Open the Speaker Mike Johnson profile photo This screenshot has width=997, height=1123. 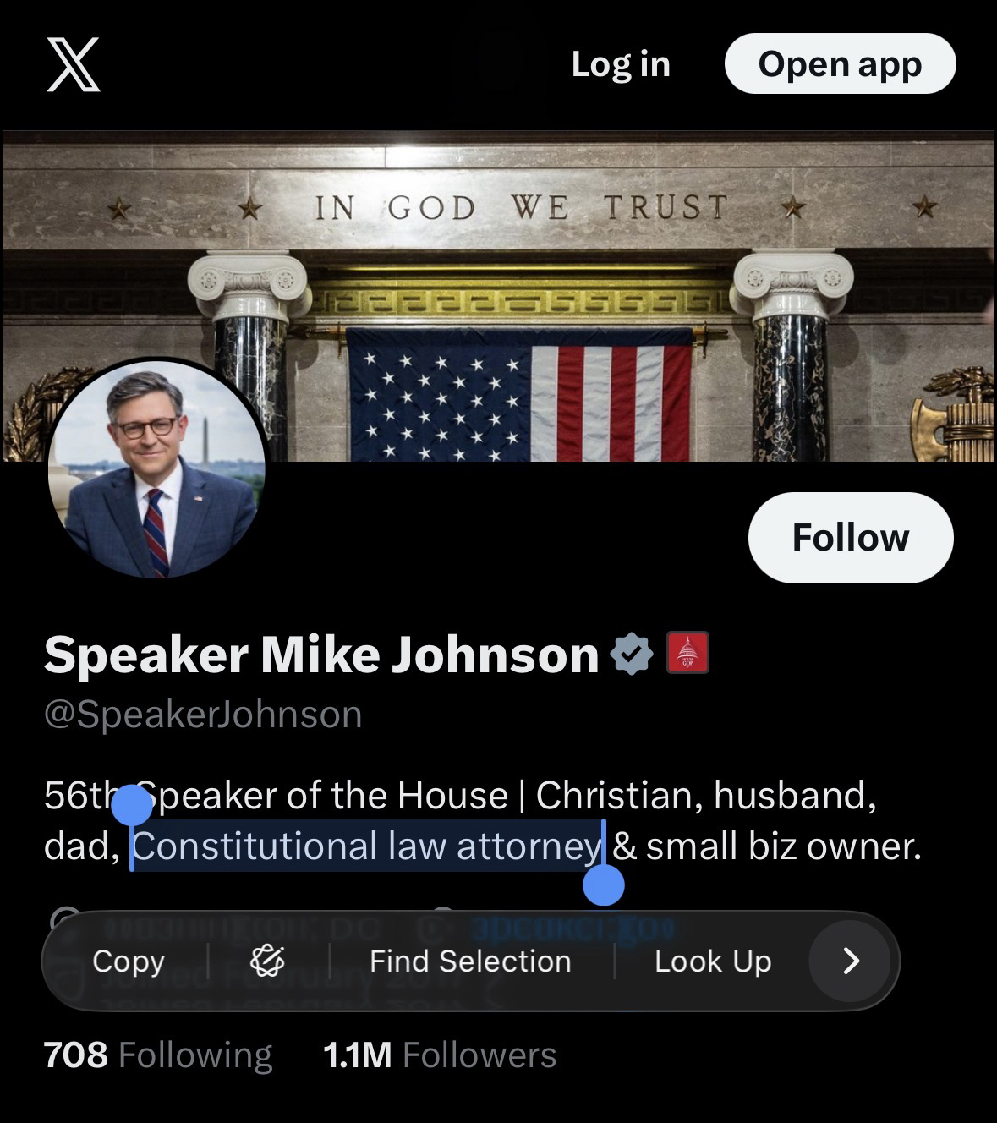[x=157, y=469]
